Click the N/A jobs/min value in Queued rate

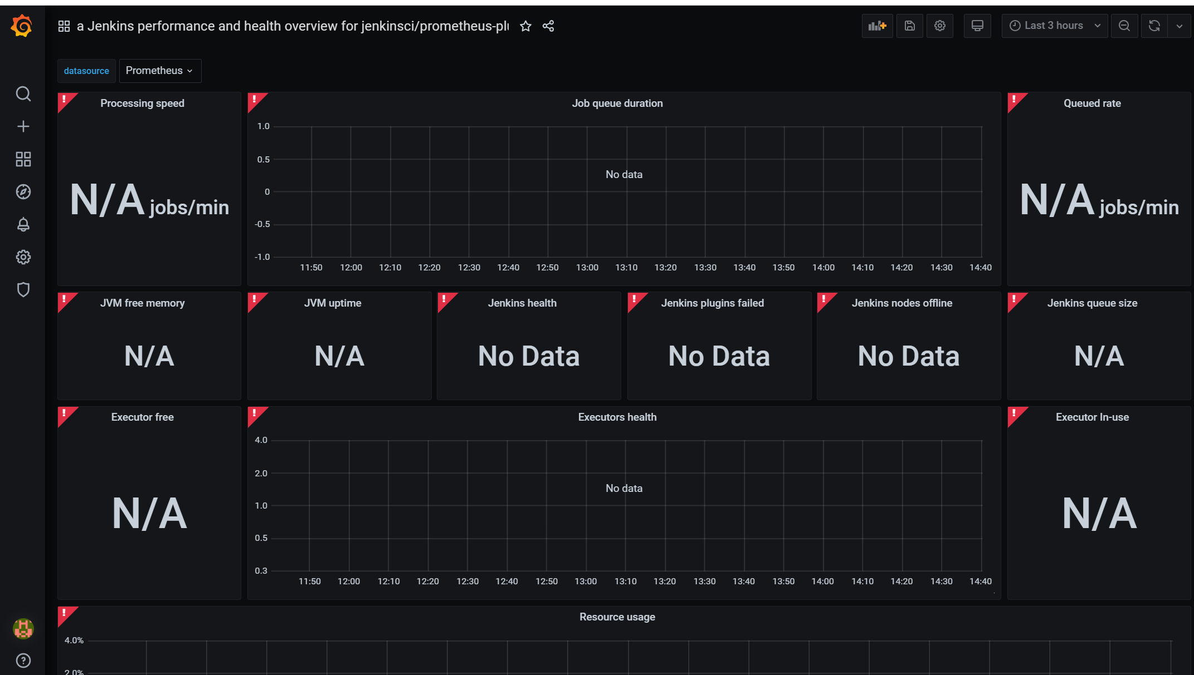click(1099, 200)
